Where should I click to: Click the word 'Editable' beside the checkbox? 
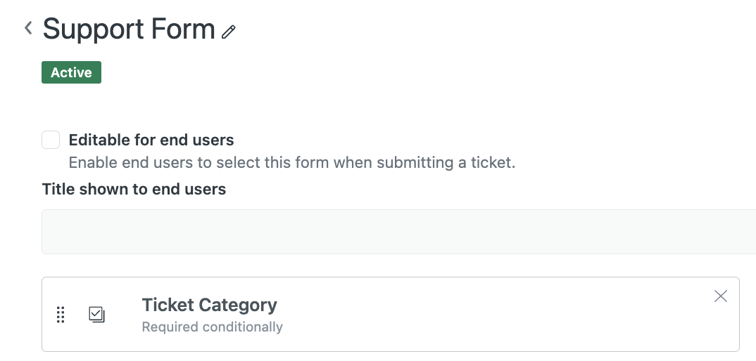point(99,140)
